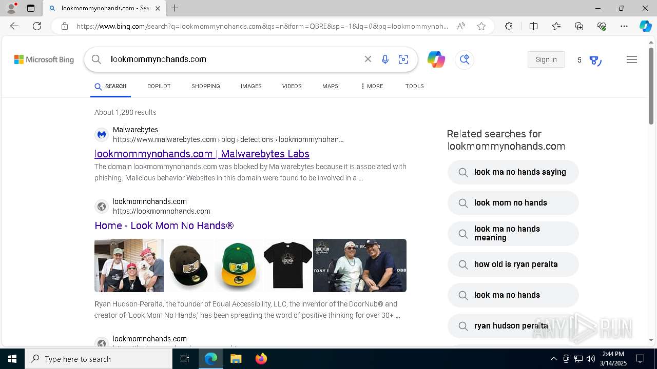Open visual search camera icon
657x369 pixels.
403,59
